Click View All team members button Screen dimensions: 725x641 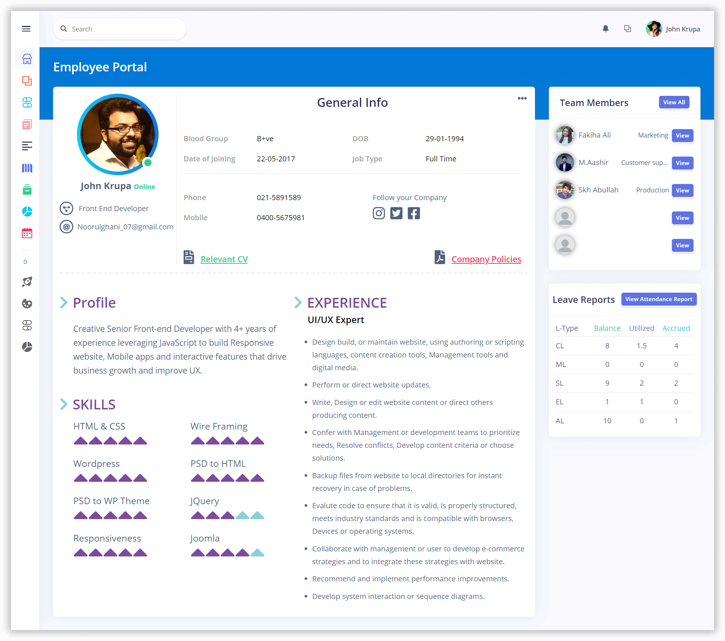pos(674,102)
